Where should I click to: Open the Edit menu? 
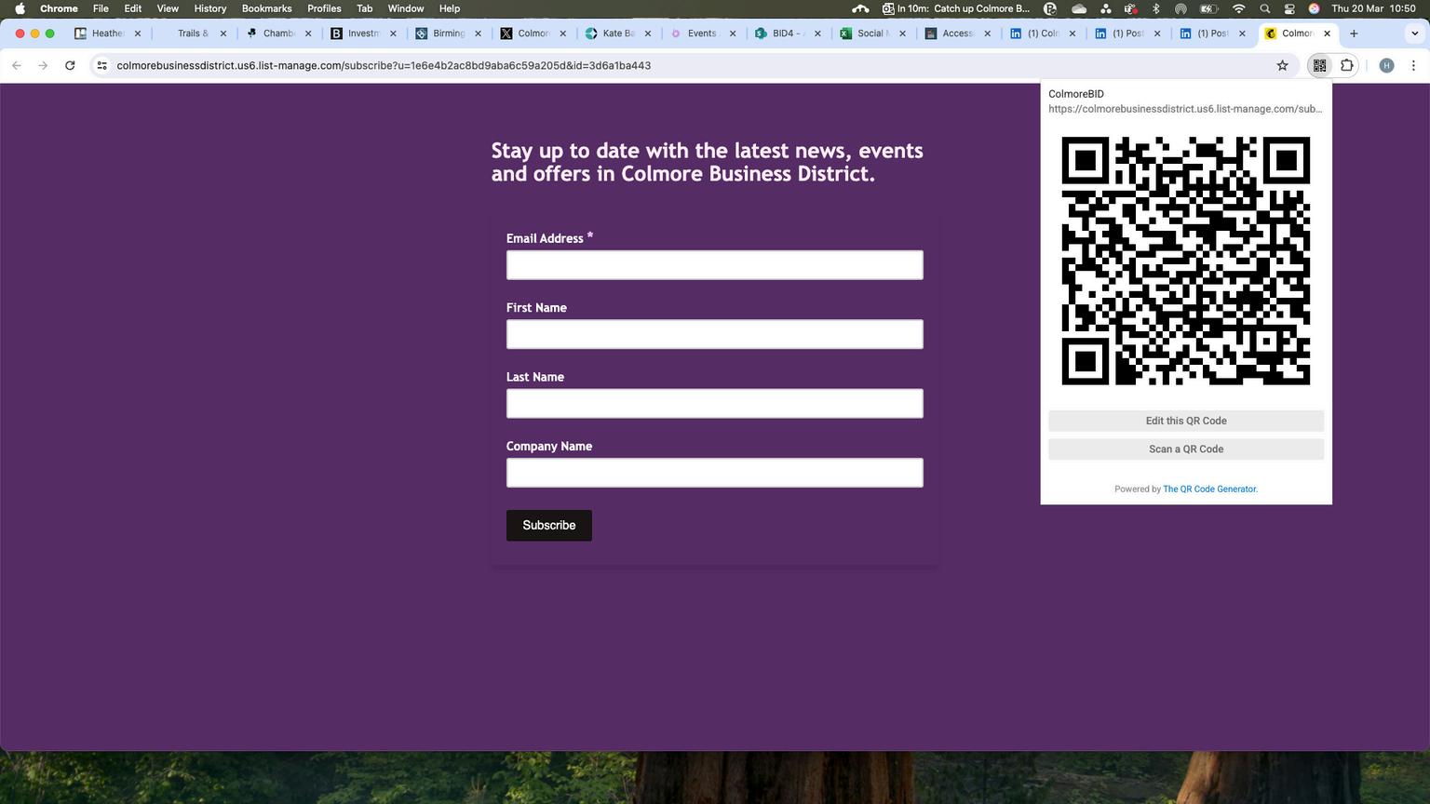pyautogui.click(x=133, y=8)
